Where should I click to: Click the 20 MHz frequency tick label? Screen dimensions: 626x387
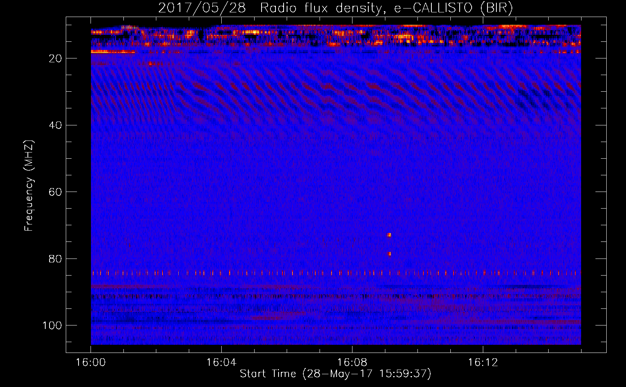(55, 58)
